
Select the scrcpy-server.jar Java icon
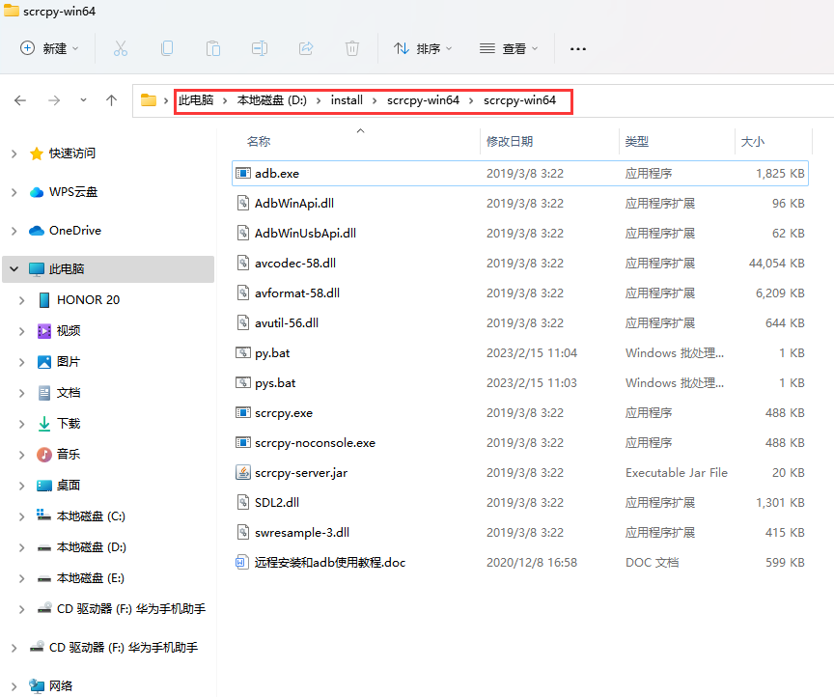coord(243,472)
